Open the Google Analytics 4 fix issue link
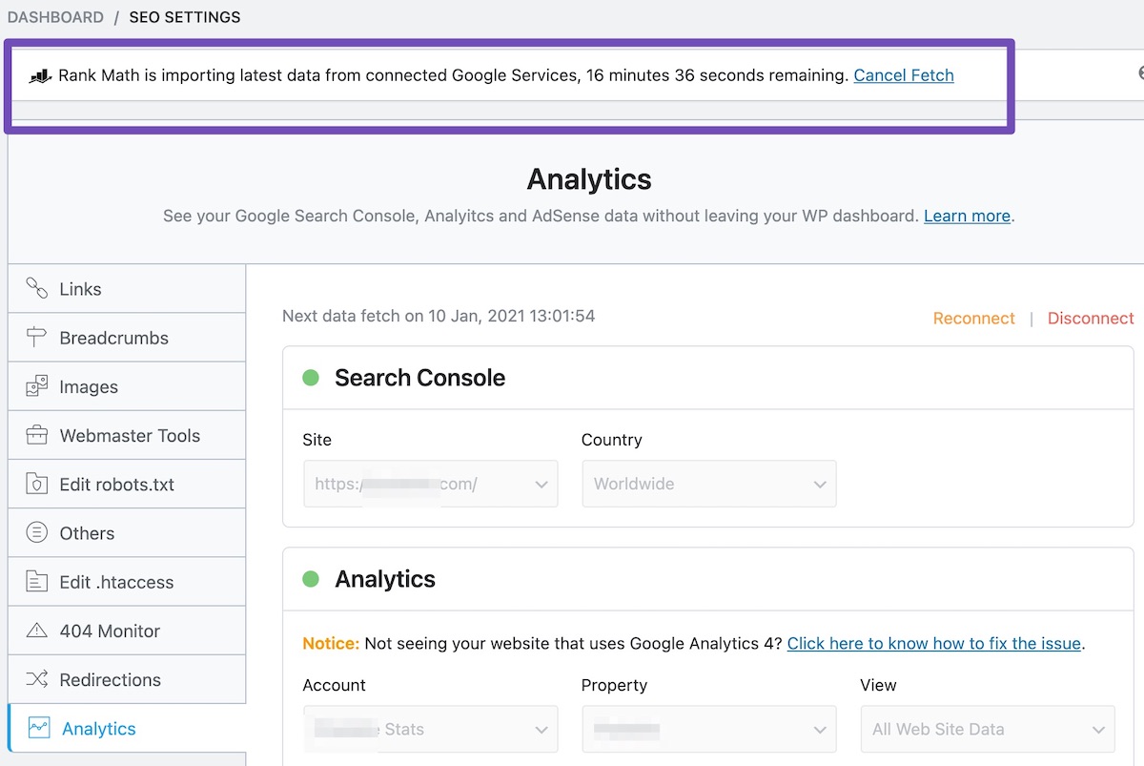The image size is (1144, 766). (x=934, y=643)
